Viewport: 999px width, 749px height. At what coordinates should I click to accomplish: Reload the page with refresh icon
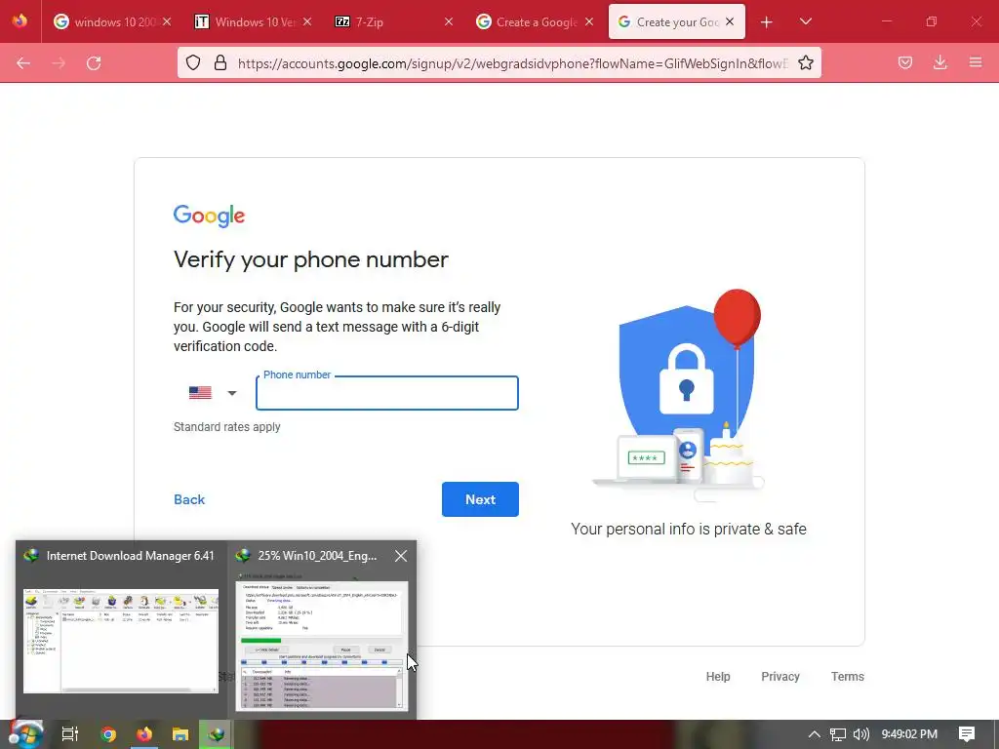click(x=94, y=63)
